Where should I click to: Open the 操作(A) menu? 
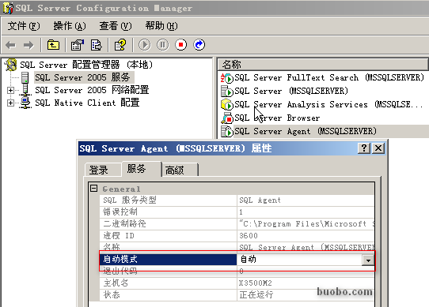pyautogui.click(x=70, y=26)
